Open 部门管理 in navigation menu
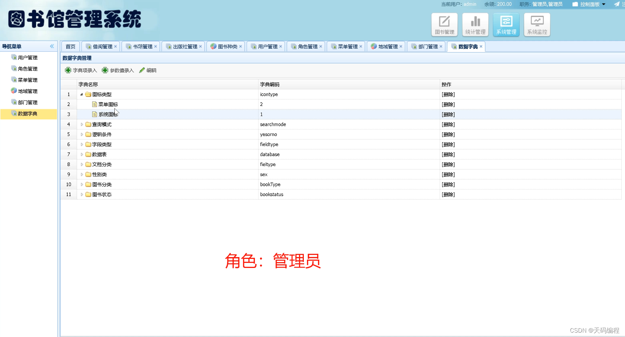The image size is (625, 337). [28, 102]
